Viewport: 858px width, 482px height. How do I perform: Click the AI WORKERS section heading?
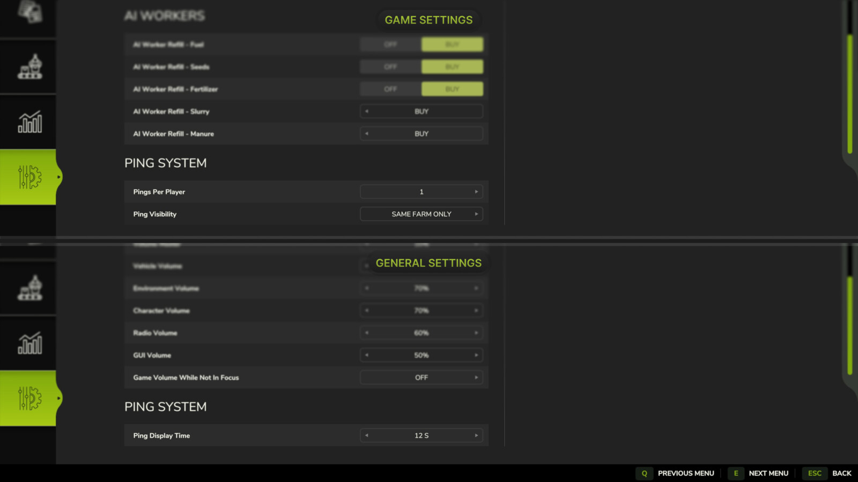click(x=165, y=16)
